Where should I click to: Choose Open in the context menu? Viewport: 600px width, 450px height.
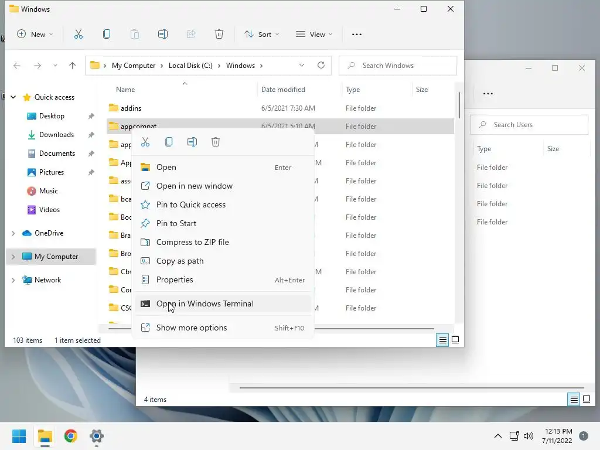pyautogui.click(x=223, y=167)
